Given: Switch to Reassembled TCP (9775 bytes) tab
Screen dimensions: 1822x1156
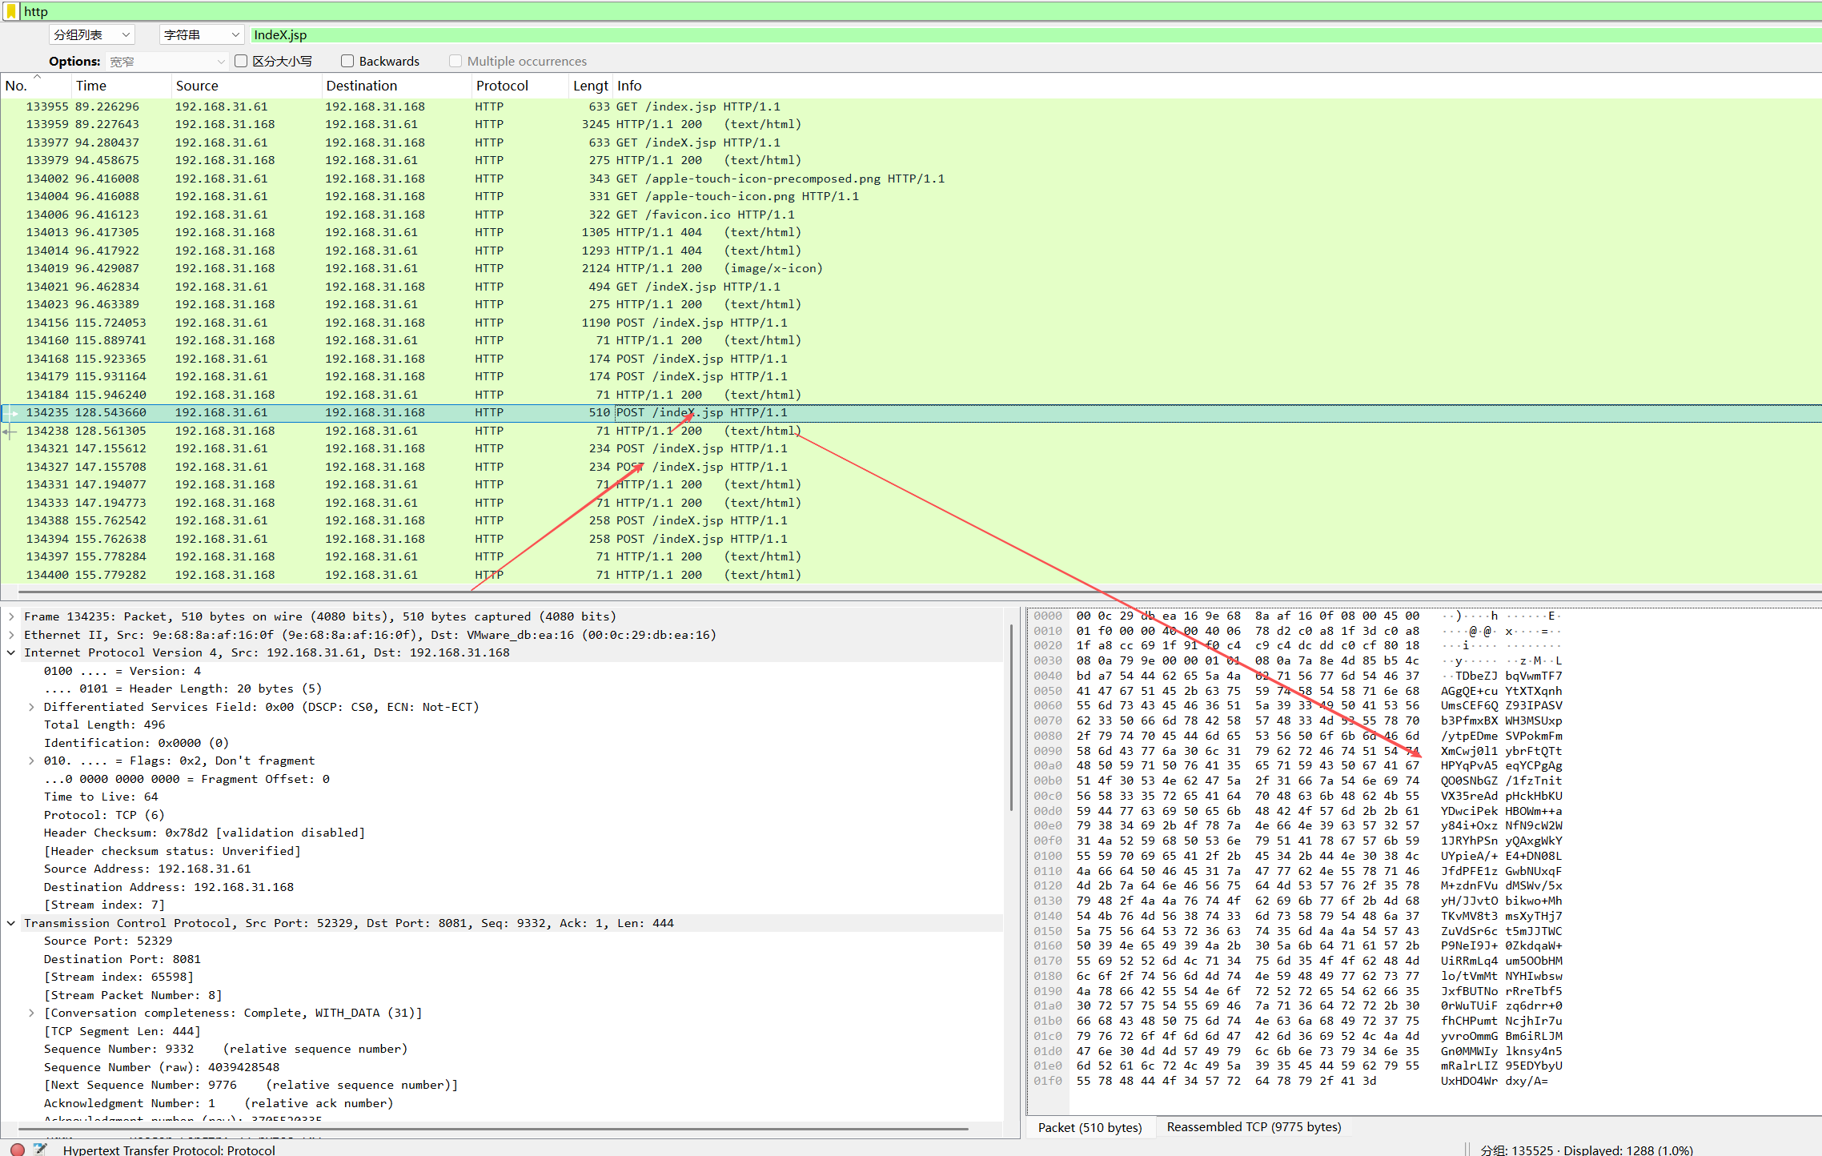Looking at the screenshot, I should coord(1253,1126).
